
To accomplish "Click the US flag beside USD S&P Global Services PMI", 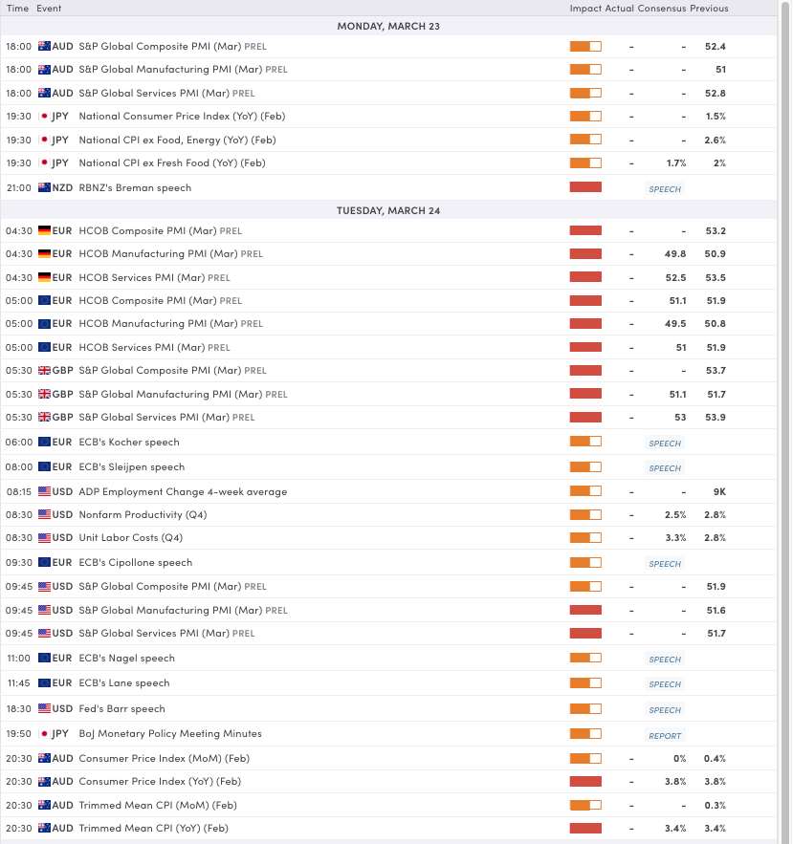I will [x=44, y=634].
